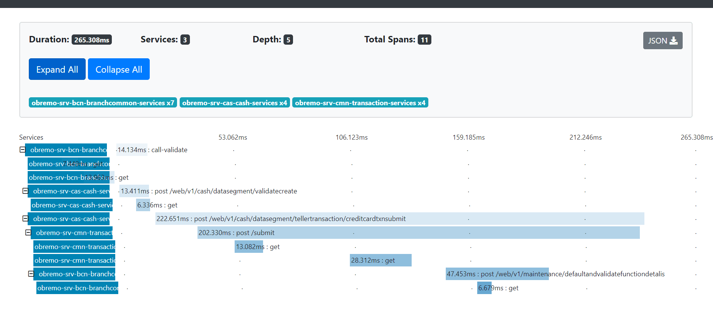Click the Services 3 badge
Screen dimensions: 713x327
185,40
